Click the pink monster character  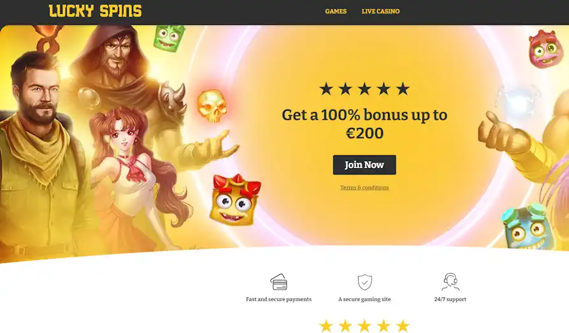point(544,49)
